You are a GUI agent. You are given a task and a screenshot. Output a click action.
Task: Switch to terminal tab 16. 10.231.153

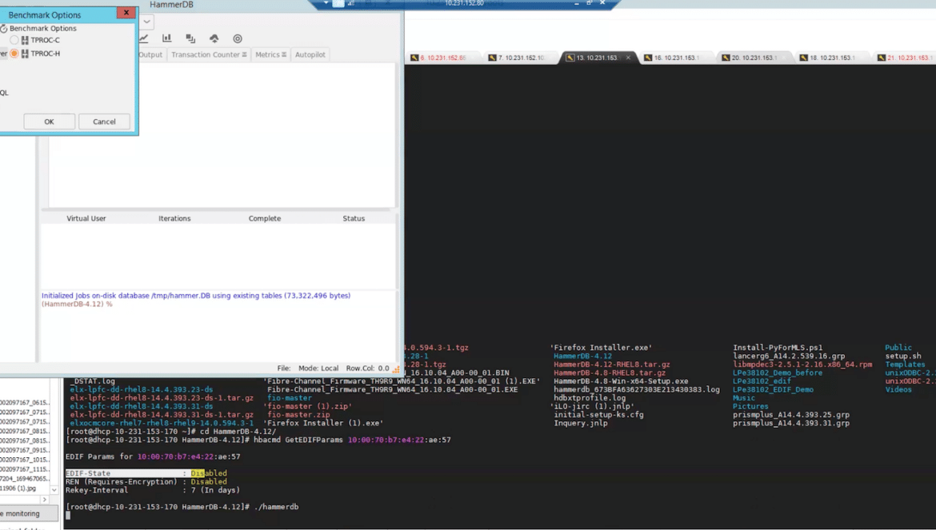point(676,58)
